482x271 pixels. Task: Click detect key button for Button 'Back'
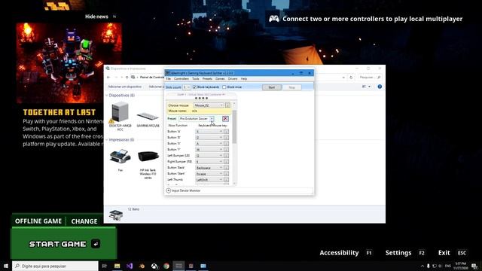tap(226, 167)
